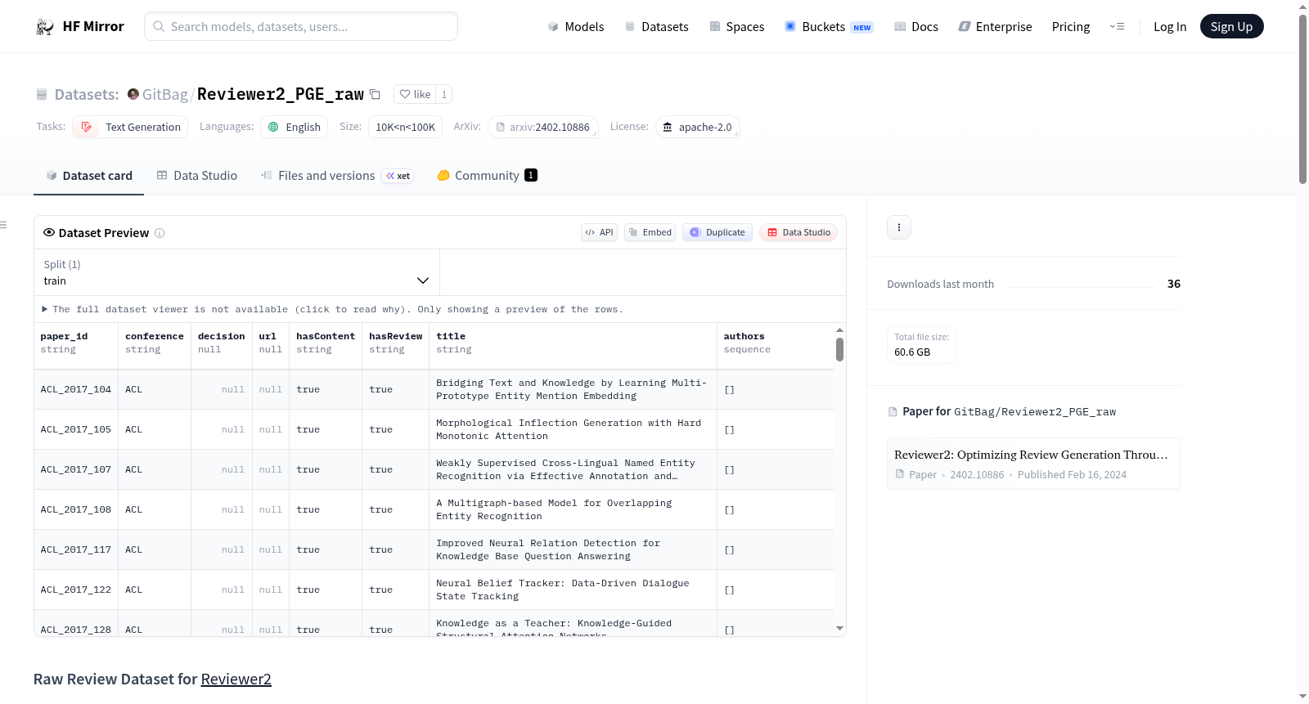Open Buckets in the top navigation
The height and width of the screenshot is (704, 1309).
click(829, 26)
